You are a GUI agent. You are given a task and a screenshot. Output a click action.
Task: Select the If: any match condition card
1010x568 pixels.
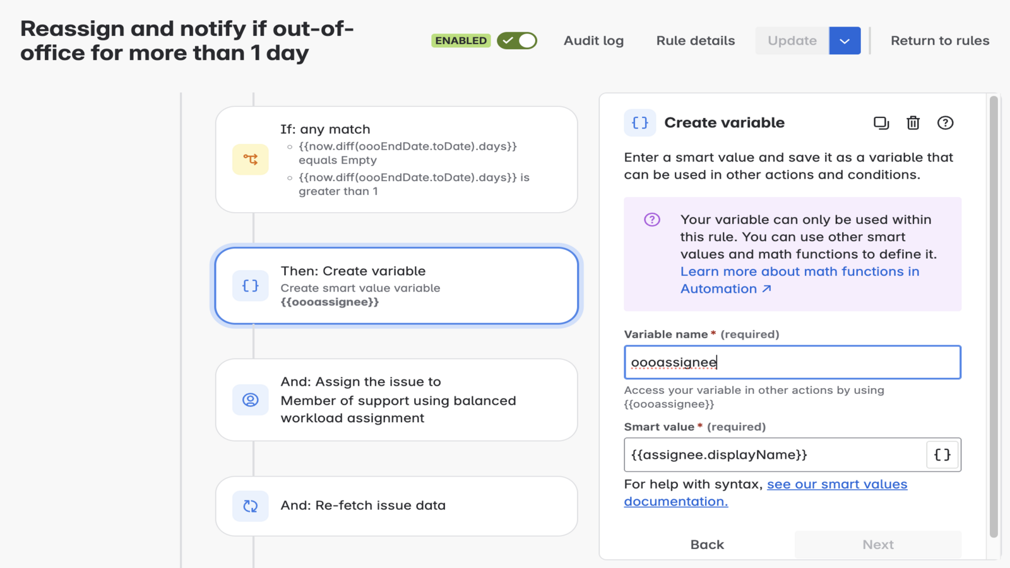click(396, 160)
